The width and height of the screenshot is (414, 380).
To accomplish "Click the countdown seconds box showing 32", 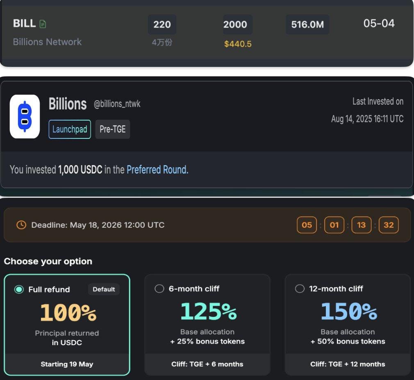I will (x=389, y=225).
